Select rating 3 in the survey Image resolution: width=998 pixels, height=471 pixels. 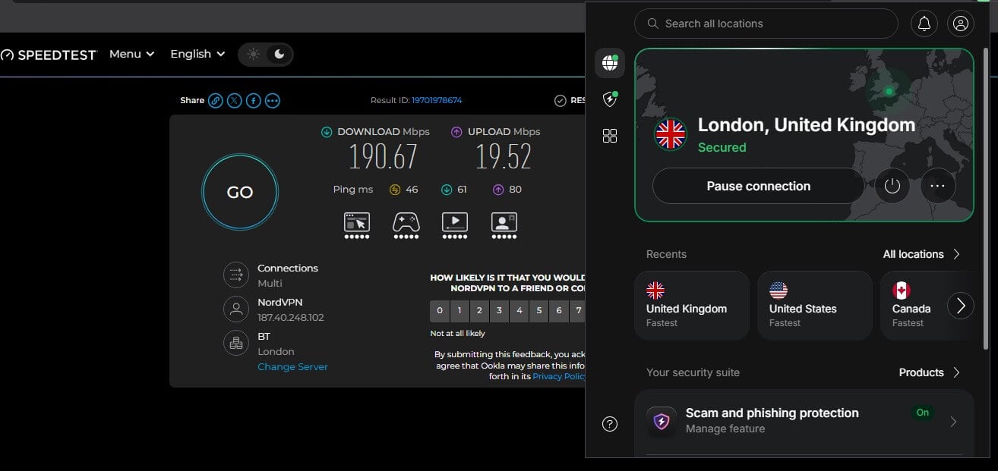(499, 310)
